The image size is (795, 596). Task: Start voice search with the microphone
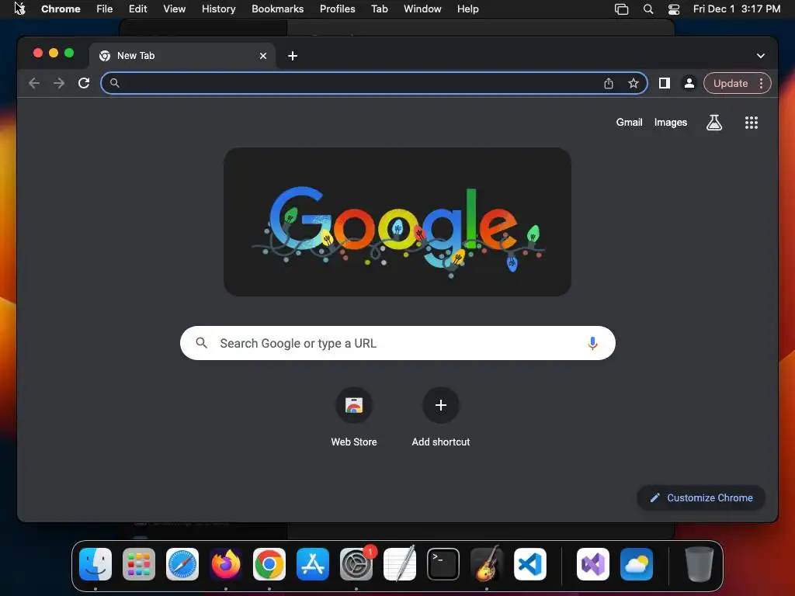pos(592,343)
